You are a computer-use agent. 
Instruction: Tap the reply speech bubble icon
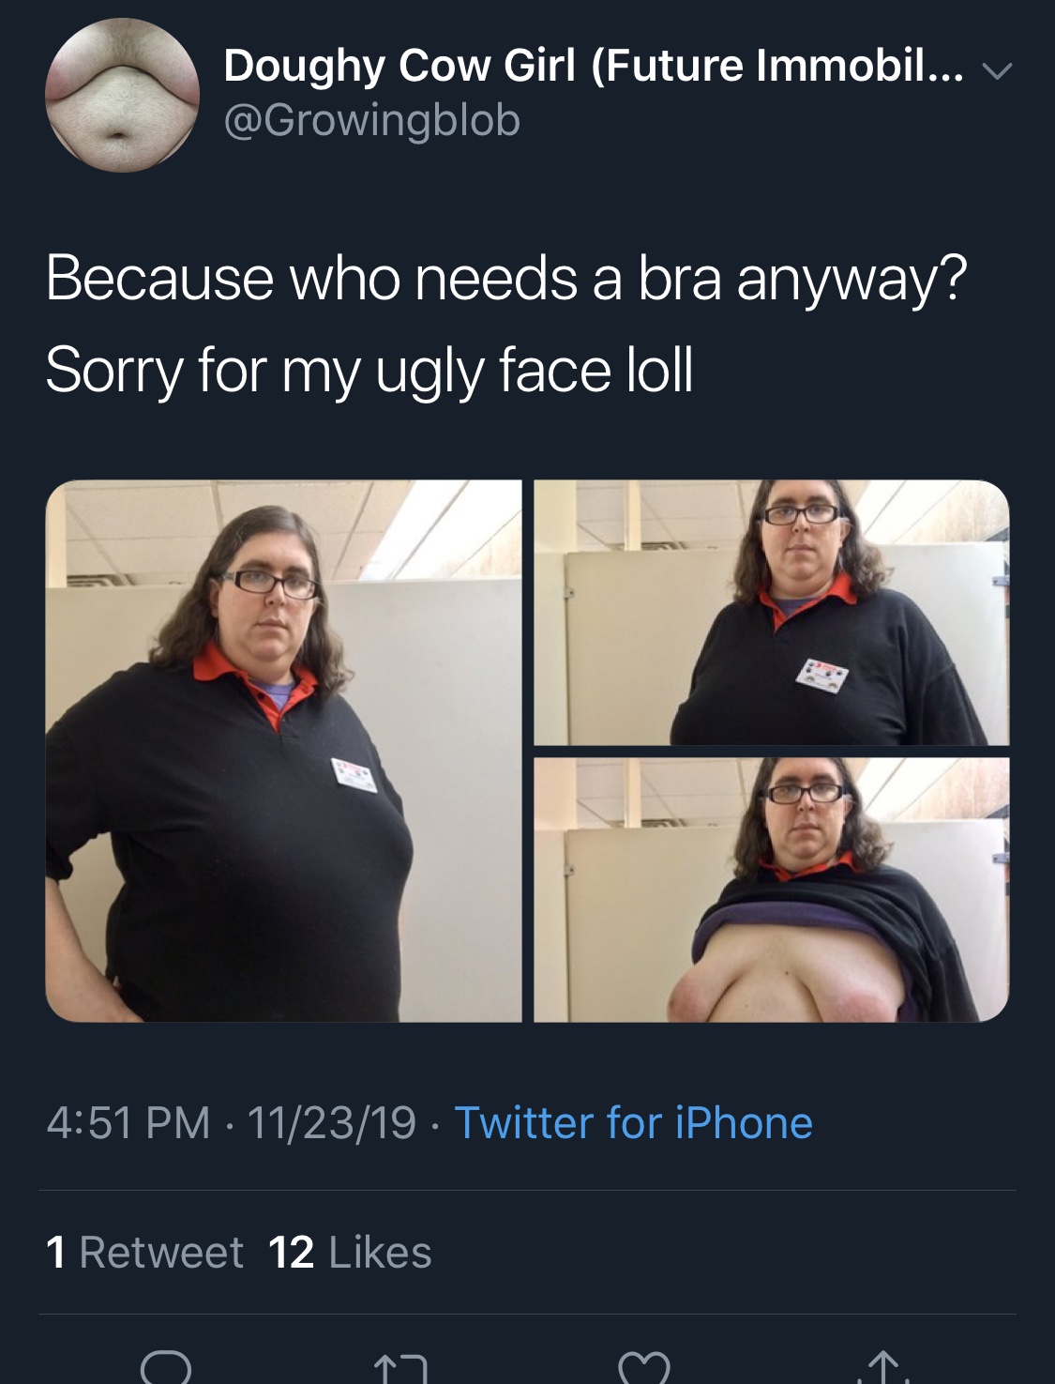pos(166,1368)
